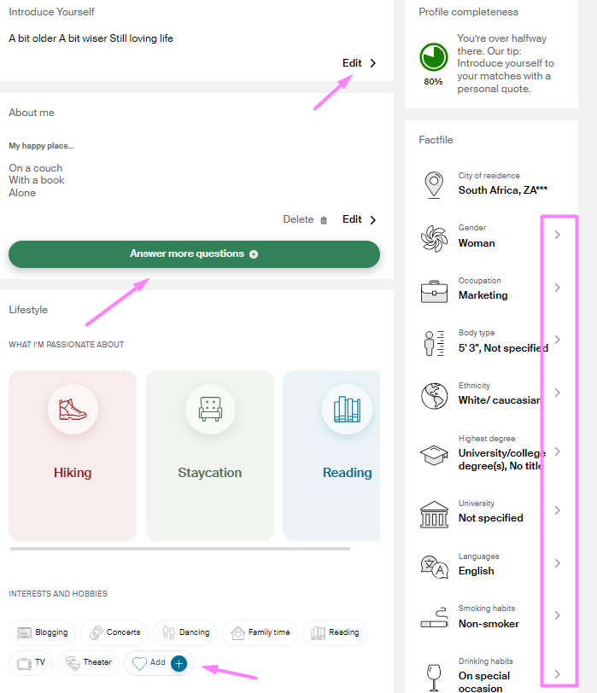
Task: Click the Hiking boot icon
Action: coord(73,410)
